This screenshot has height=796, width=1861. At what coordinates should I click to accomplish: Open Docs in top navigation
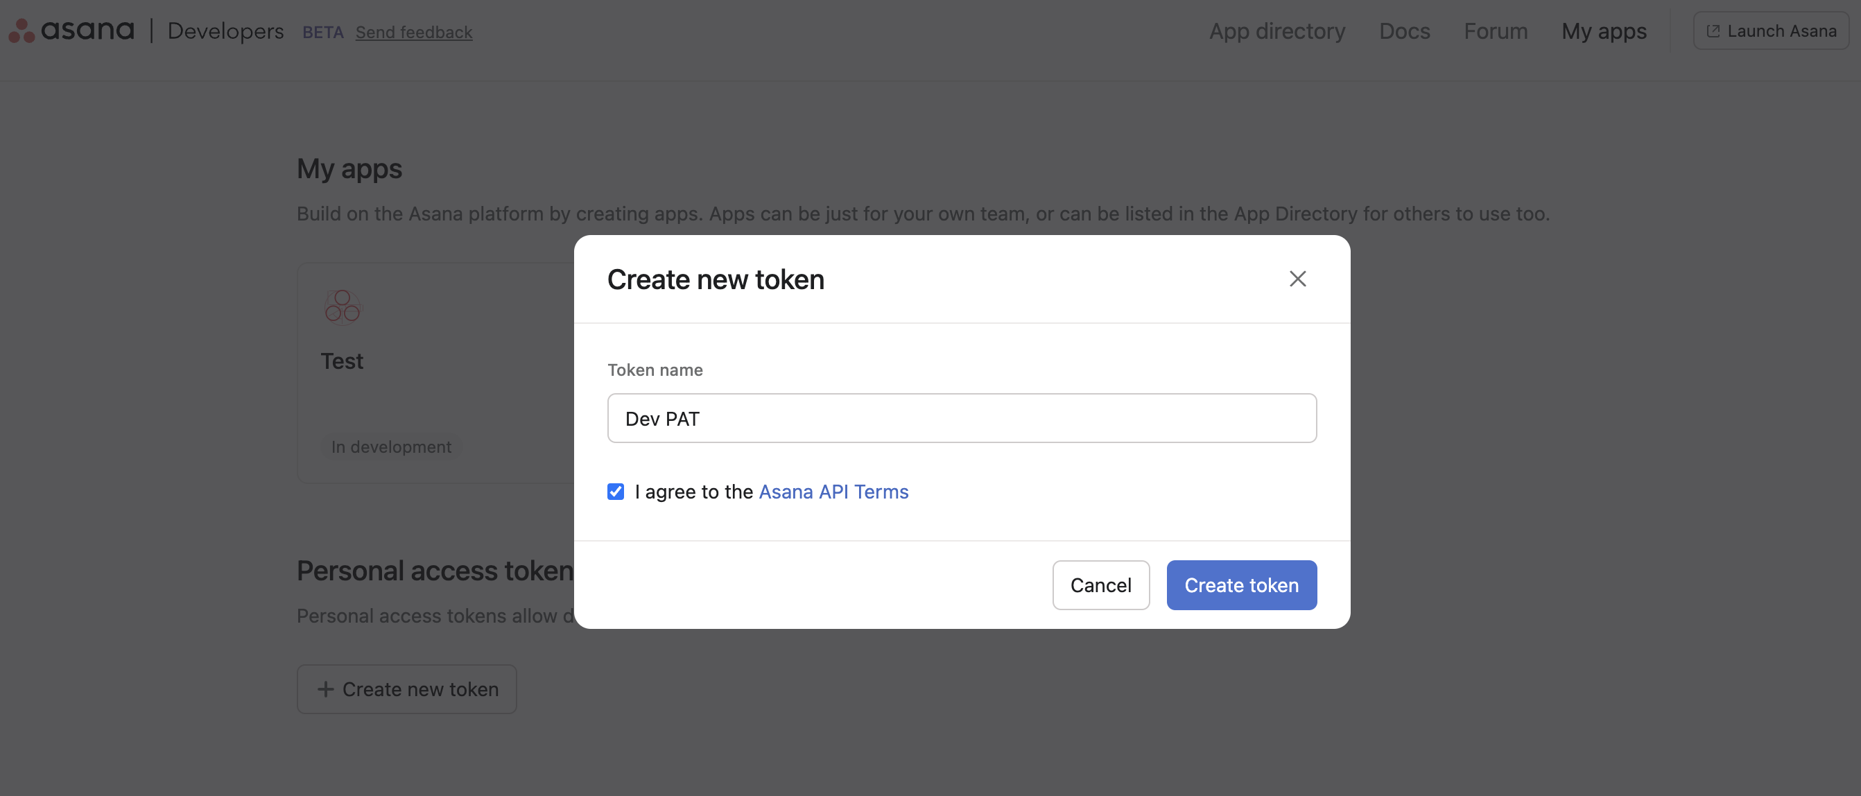[x=1403, y=31]
